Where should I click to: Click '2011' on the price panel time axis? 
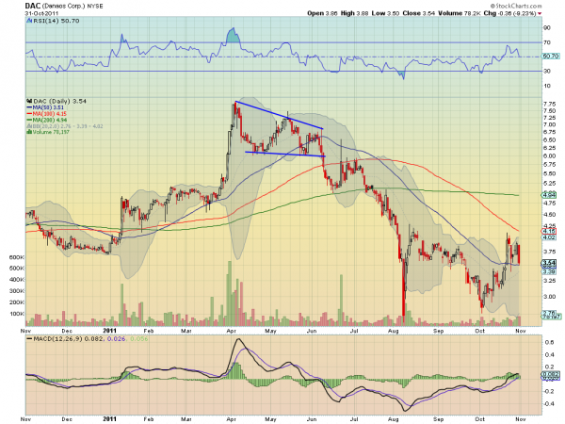point(109,331)
